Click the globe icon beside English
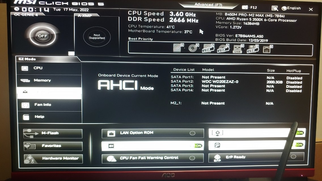Image resolution: width=322 pixels, height=181 pixels. [284, 8]
